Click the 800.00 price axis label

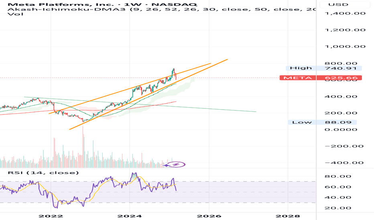[x=341, y=63]
